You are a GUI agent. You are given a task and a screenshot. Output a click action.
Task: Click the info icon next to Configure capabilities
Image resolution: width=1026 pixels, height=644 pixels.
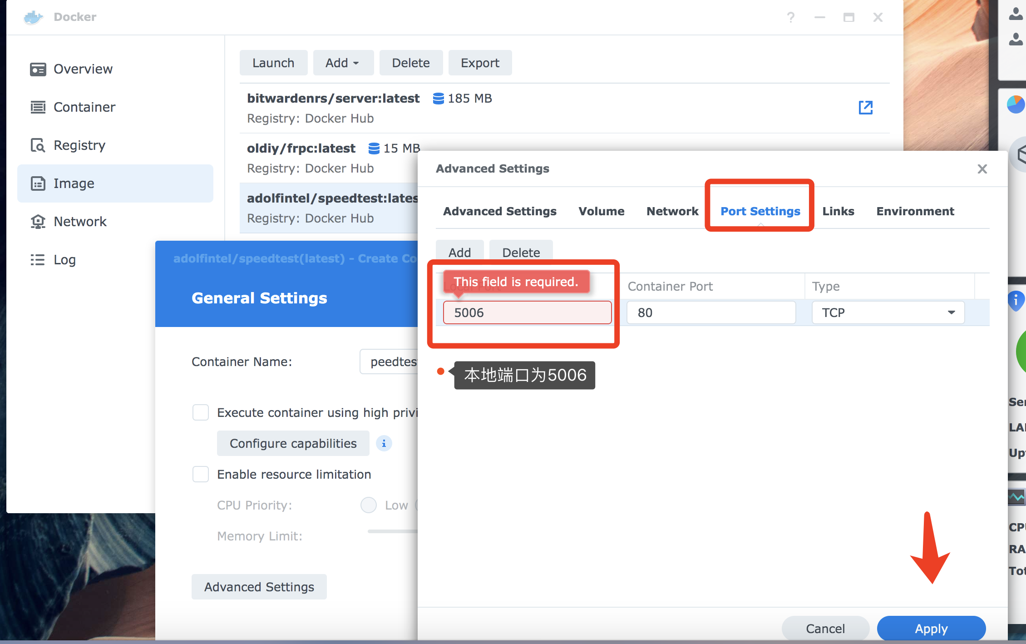(x=384, y=444)
